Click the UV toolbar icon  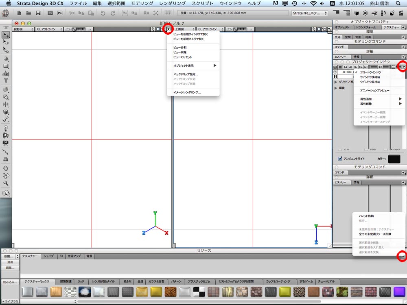pyautogui.click(x=168, y=13)
